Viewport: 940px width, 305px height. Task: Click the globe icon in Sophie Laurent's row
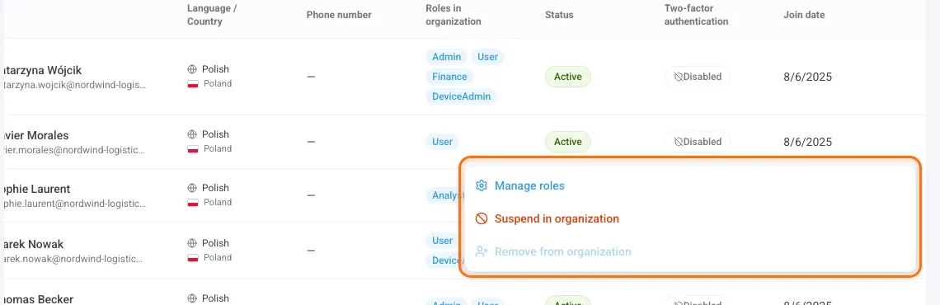pyautogui.click(x=192, y=188)
